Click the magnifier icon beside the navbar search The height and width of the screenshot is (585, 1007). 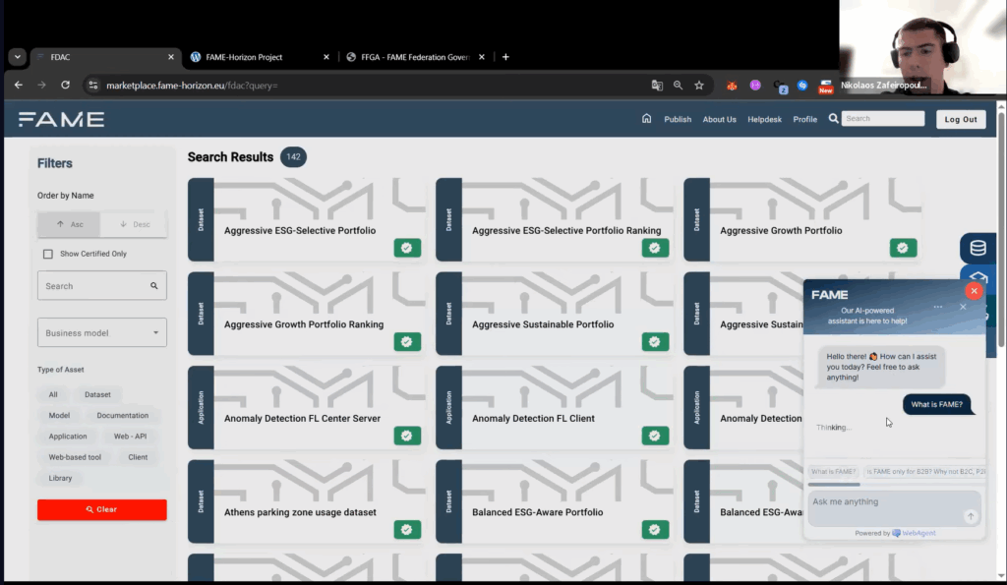coord(834,119)
